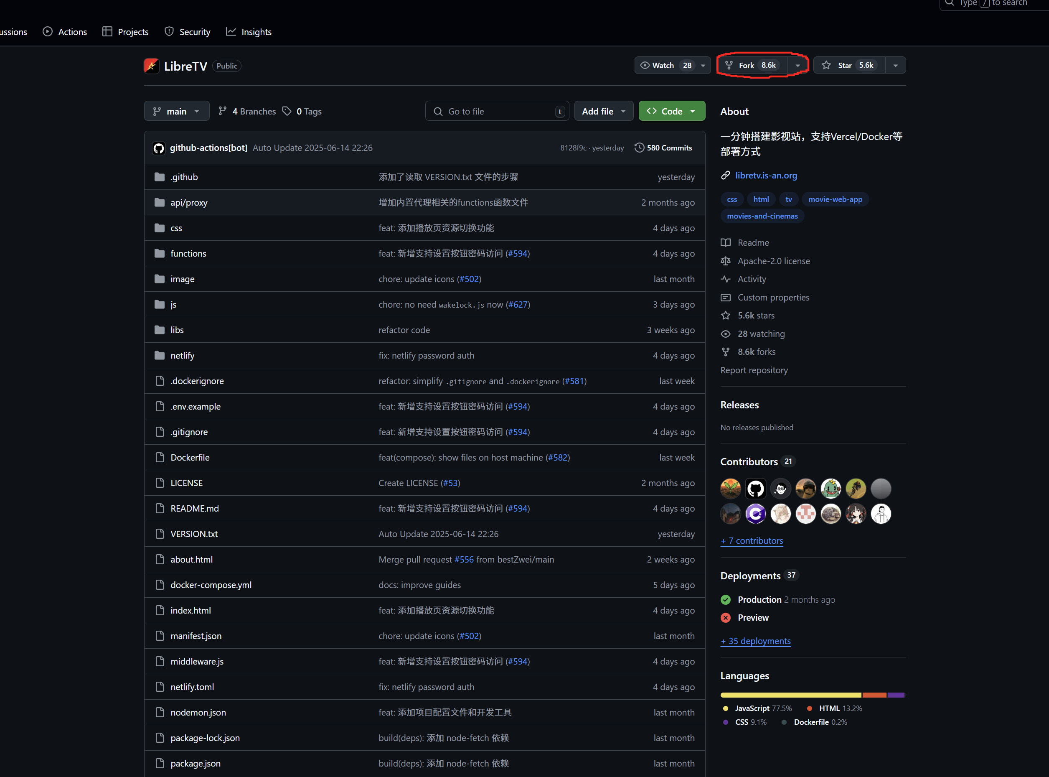Open the functions folder

pos(188,254)
